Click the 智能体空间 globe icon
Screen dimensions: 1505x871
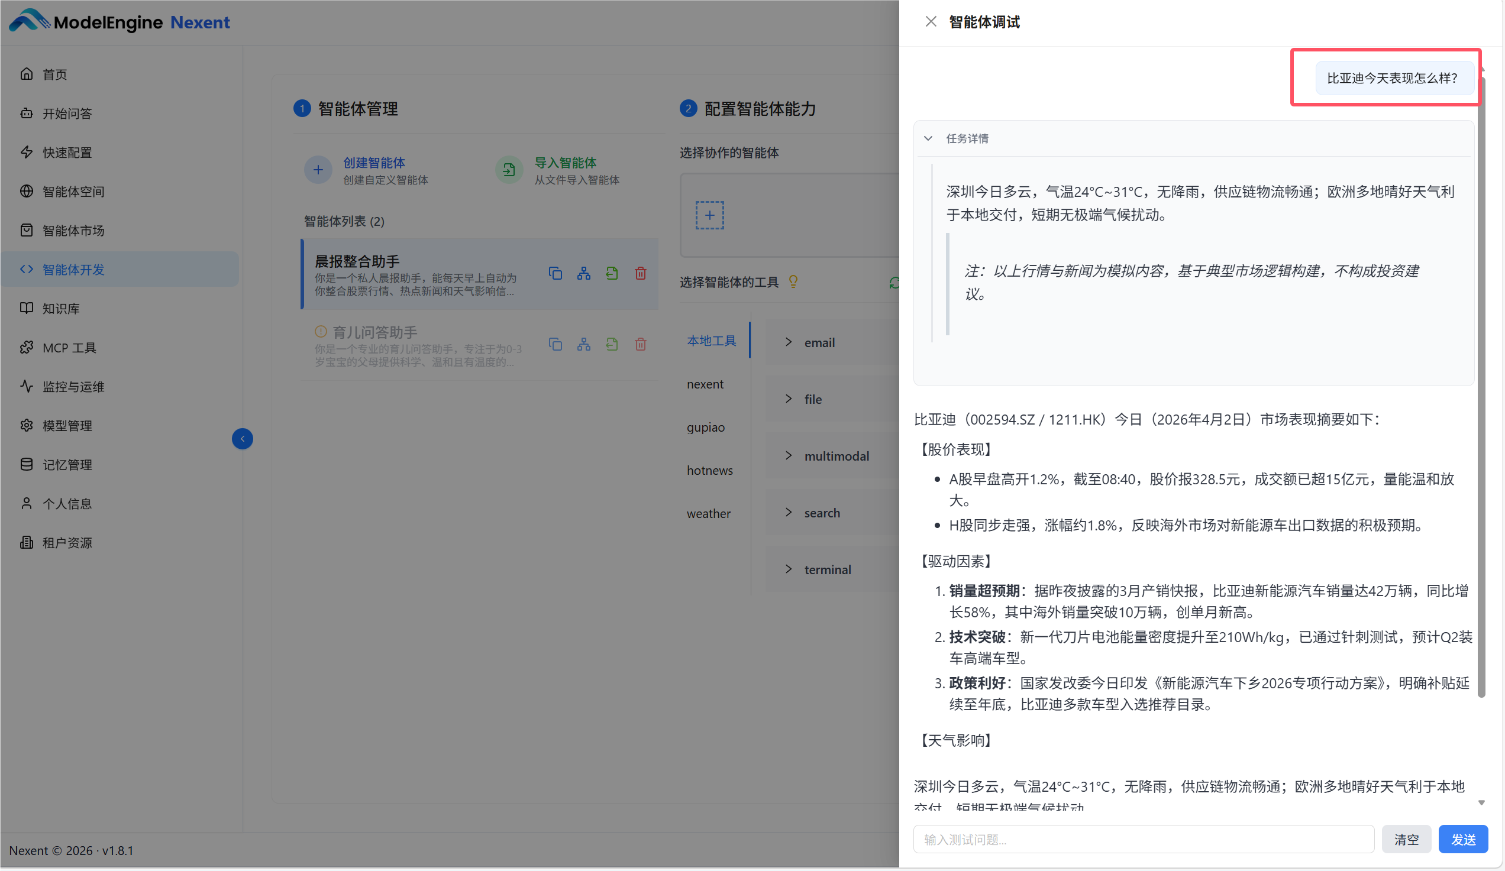tap(26, 191)
